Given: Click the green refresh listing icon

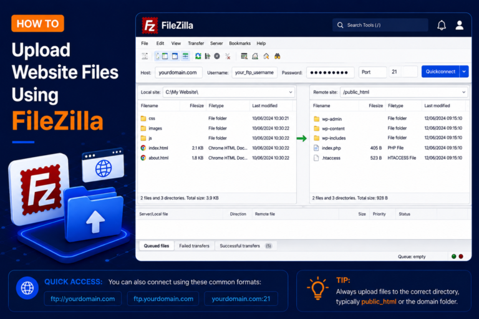Looking at the screenshot, I should click(198, 56).
